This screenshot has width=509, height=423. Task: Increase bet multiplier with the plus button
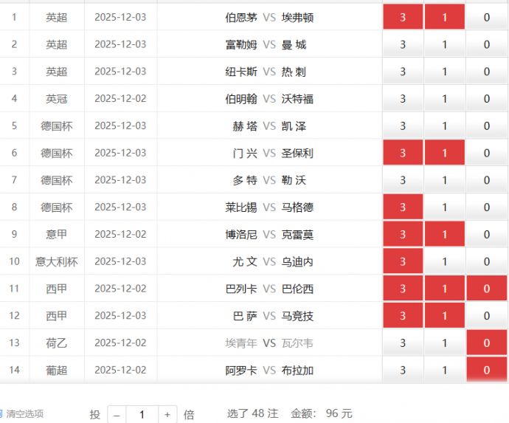click(167, 415)
